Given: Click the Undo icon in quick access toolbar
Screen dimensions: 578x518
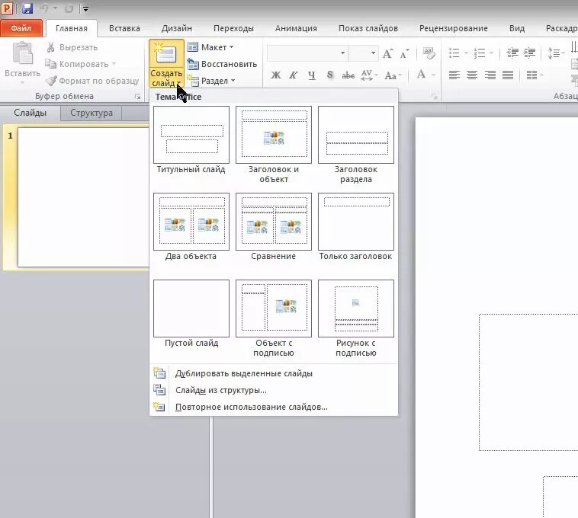Looking at the screenshot, I should pos(44,8).
